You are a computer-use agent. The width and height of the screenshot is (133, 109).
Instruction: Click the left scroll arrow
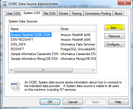point(11,70)
